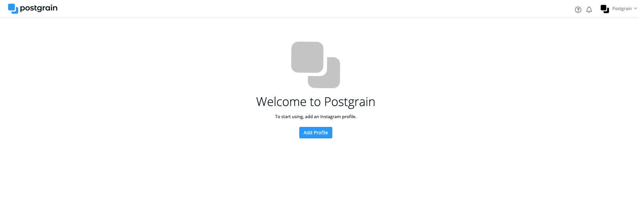Click the large gray Postgrain placeholder logo
Image resolution: width=639 pixels, height=205 pixels.
pos(315,65)
